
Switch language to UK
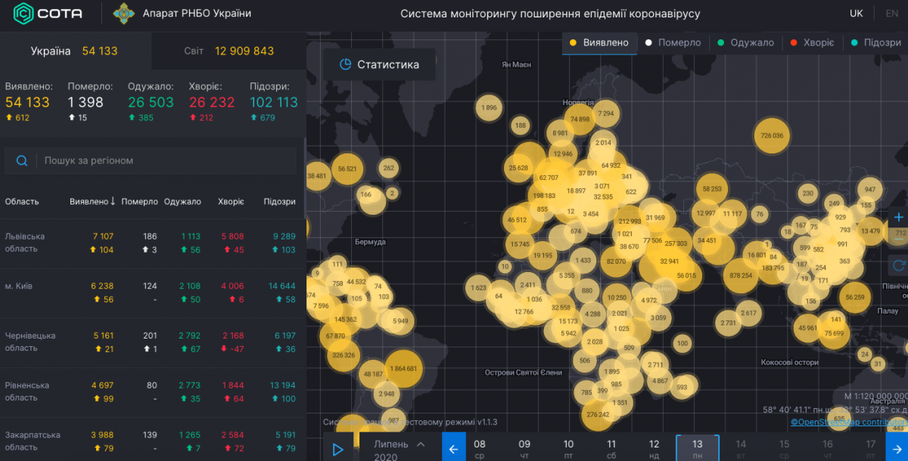[x=856, y=13]
